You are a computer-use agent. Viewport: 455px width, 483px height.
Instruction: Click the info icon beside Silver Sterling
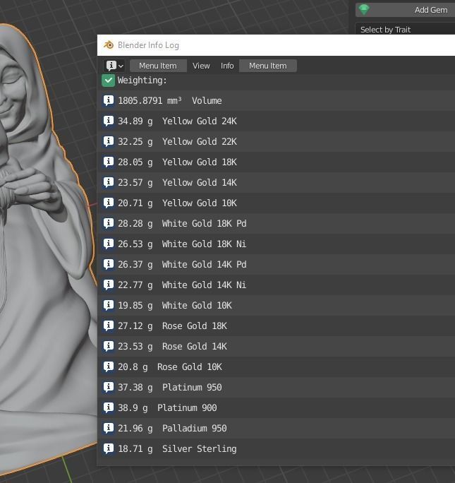click(x=109, y=449)
